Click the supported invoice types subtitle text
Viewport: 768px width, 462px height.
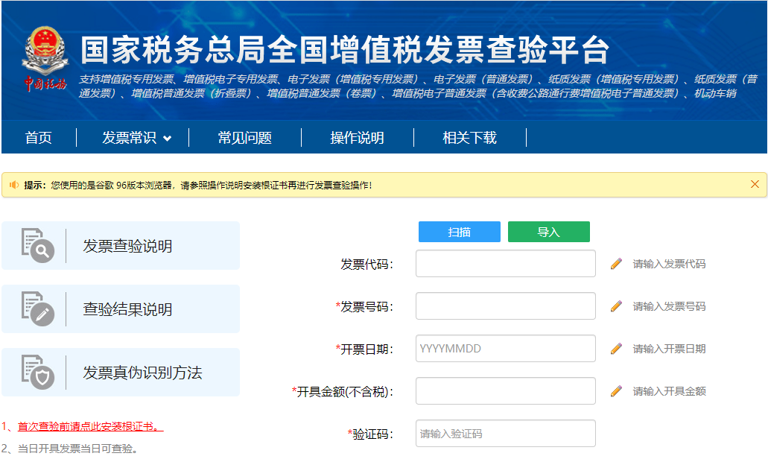pos(419,86)
